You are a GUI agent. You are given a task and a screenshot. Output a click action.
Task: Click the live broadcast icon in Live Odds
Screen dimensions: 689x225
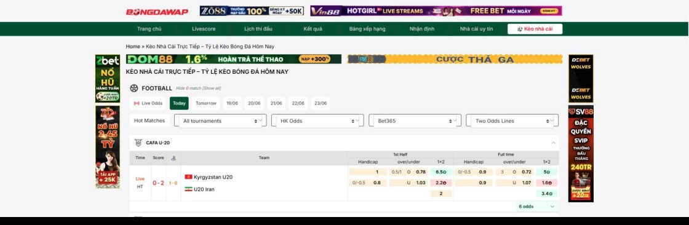click(x=137, y=104)
